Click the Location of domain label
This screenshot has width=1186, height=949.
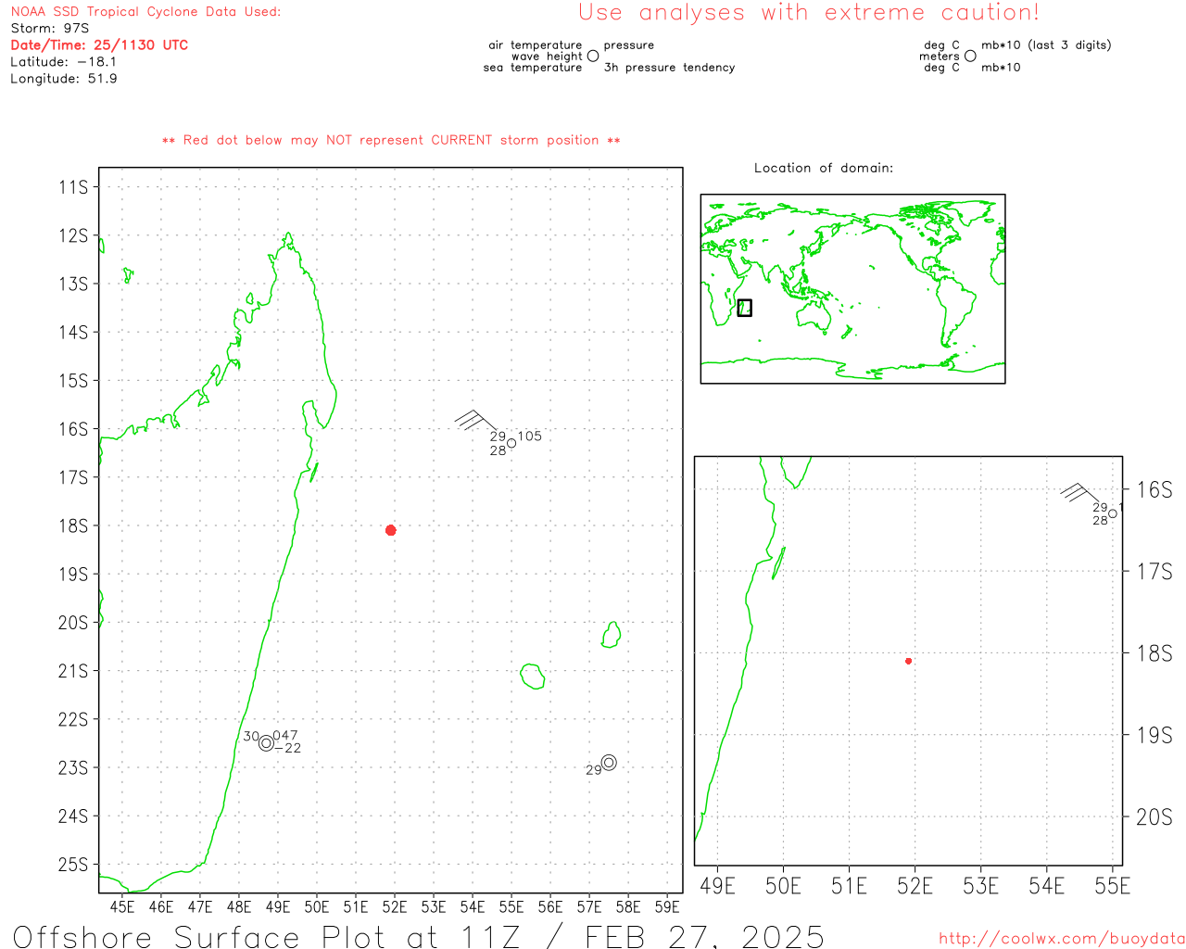(x=824, y=168)
